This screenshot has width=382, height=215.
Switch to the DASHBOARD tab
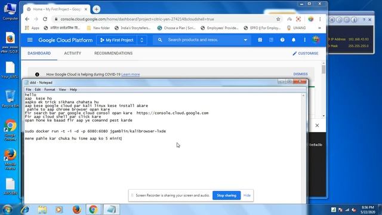(39, 53)
